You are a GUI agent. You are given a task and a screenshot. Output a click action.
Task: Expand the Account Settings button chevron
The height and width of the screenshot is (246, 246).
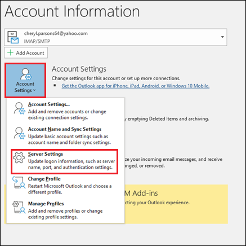(x=34, y=90)
